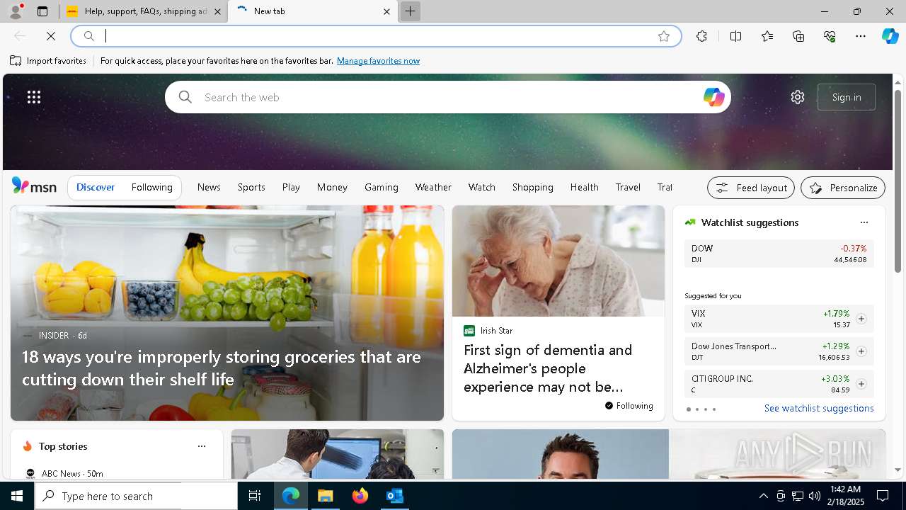The width and height of the screenshot is (906, 510).
Task: Open Copilot icon in search box
Action: (x=713, y=97)
